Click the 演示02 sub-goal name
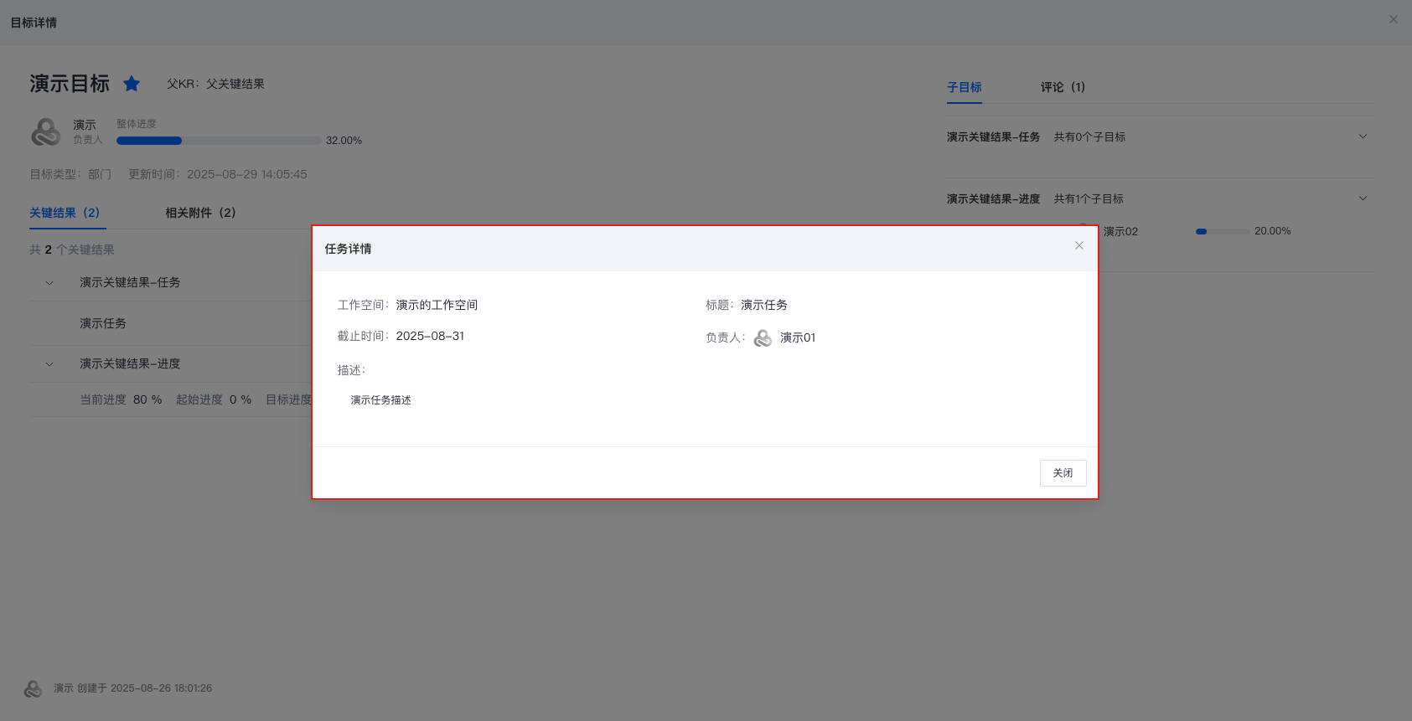Screen dimensions: 1412x721 click(x=1120, y=231)
